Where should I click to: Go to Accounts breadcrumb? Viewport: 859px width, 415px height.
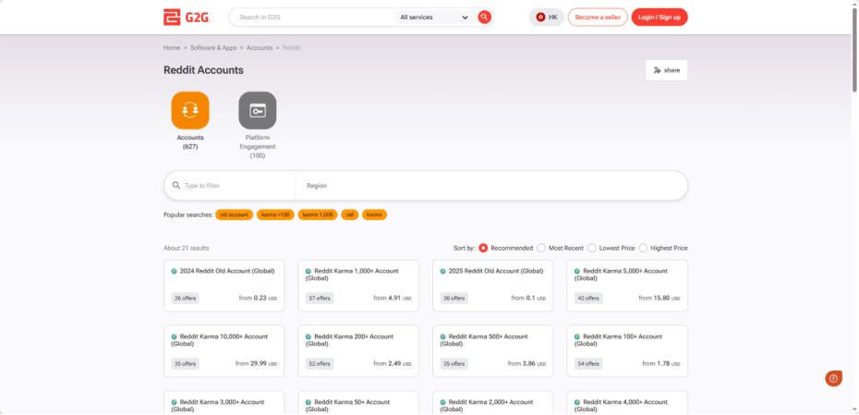tap(260, 48)
